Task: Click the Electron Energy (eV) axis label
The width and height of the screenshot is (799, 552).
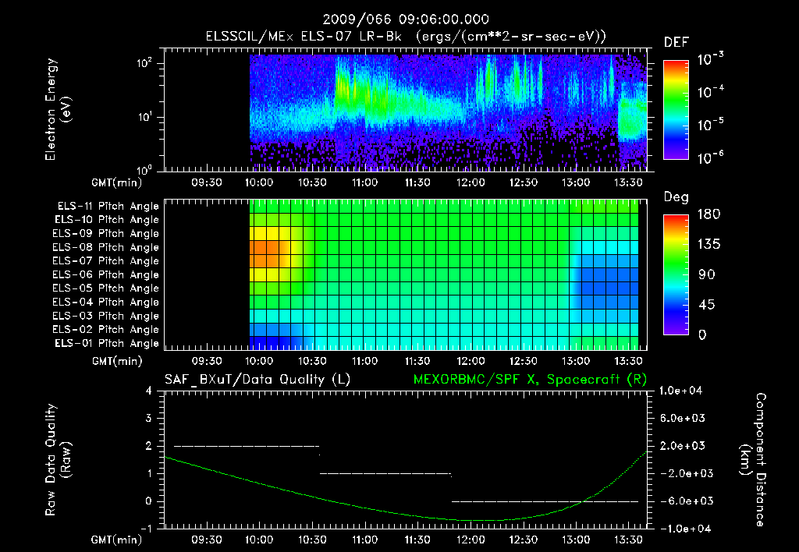Action: click(x=58, y=109)
